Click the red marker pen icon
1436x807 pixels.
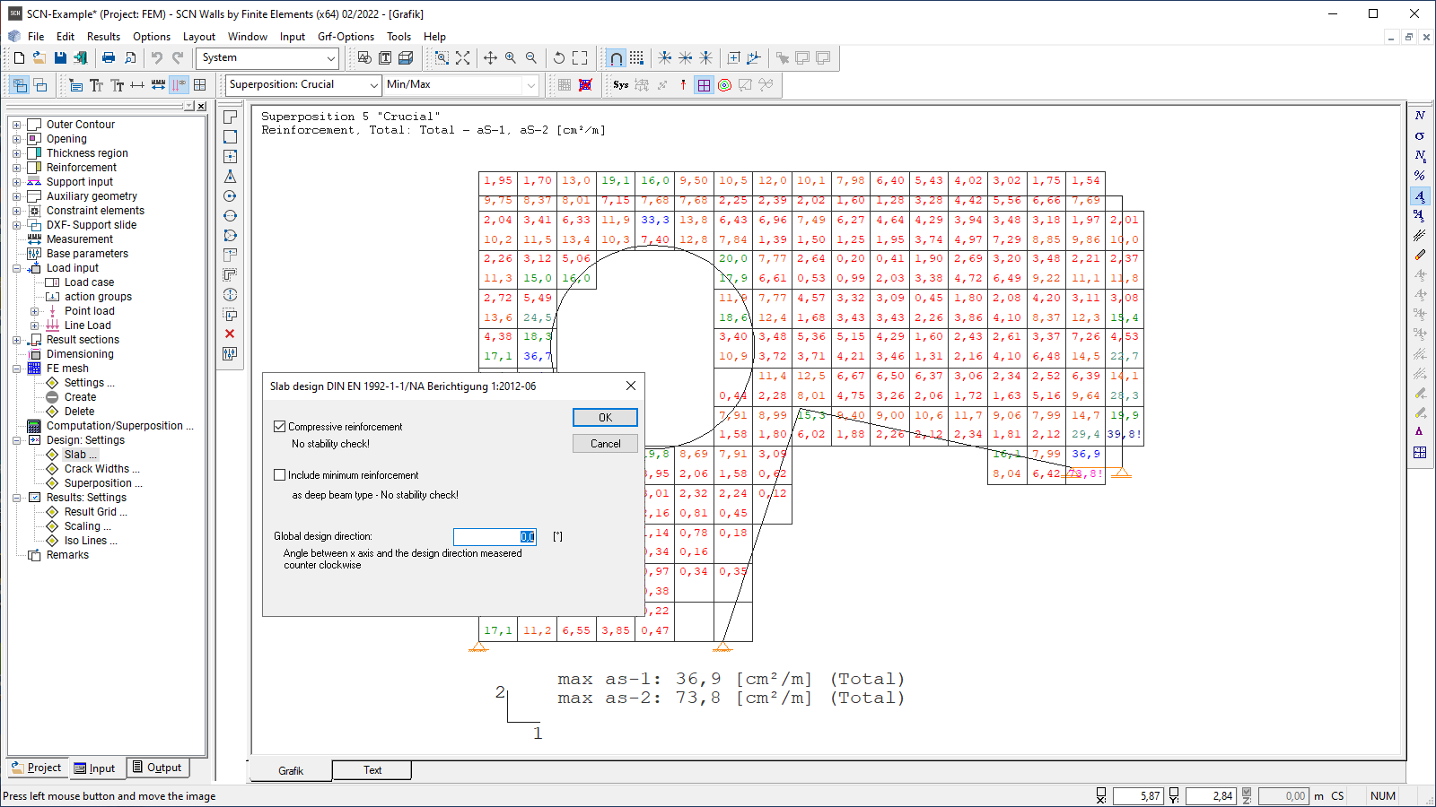click(x=1420, y=255)
